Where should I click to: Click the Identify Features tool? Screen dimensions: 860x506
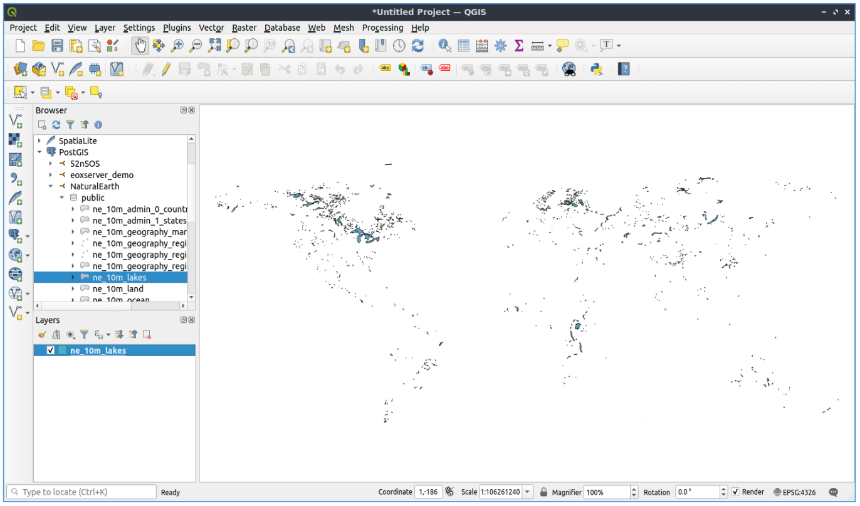[x=445, y=45]
